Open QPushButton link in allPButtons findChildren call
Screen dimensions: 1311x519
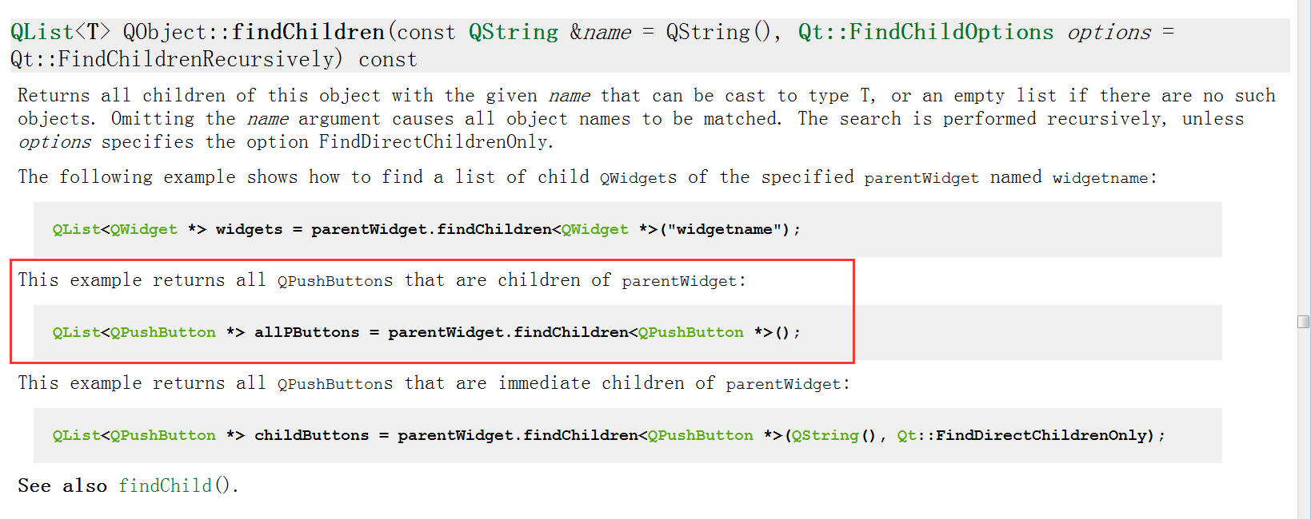(691, 332)
